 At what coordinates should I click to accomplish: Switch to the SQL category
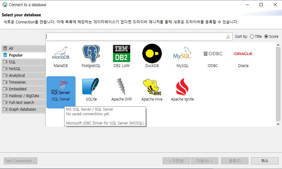click(x=24, y=62)
